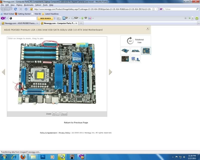Viewport: 200px width, 160px height.
Task: Close the image gallery header panel
Action: 147,28
